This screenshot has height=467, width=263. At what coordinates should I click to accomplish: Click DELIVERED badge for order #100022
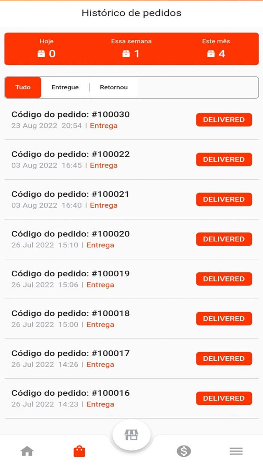click(x=224, y=160)
